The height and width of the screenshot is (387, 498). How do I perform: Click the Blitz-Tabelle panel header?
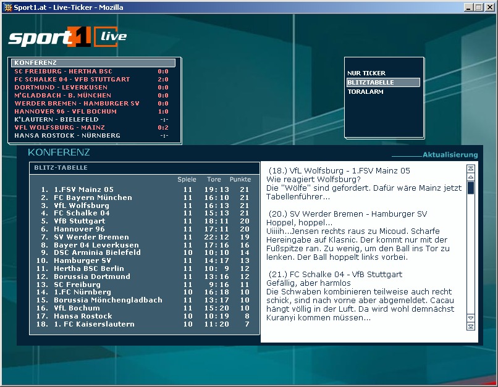point(145,168)
